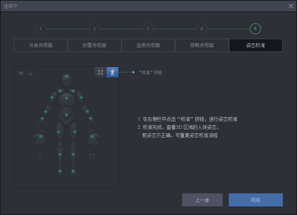
Task: Switch to the 开启传感器 tab
Action: (x=41, y=45)
